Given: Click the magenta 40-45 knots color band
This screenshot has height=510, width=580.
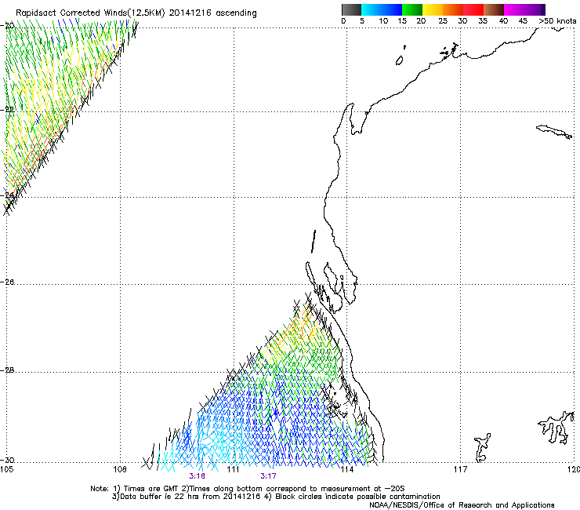Looking at the screenshot, I should tap(514, 9).
